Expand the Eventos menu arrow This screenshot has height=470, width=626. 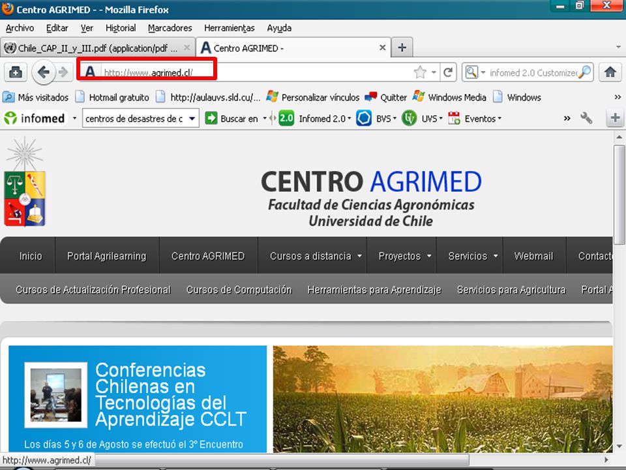tap(499, 118)
